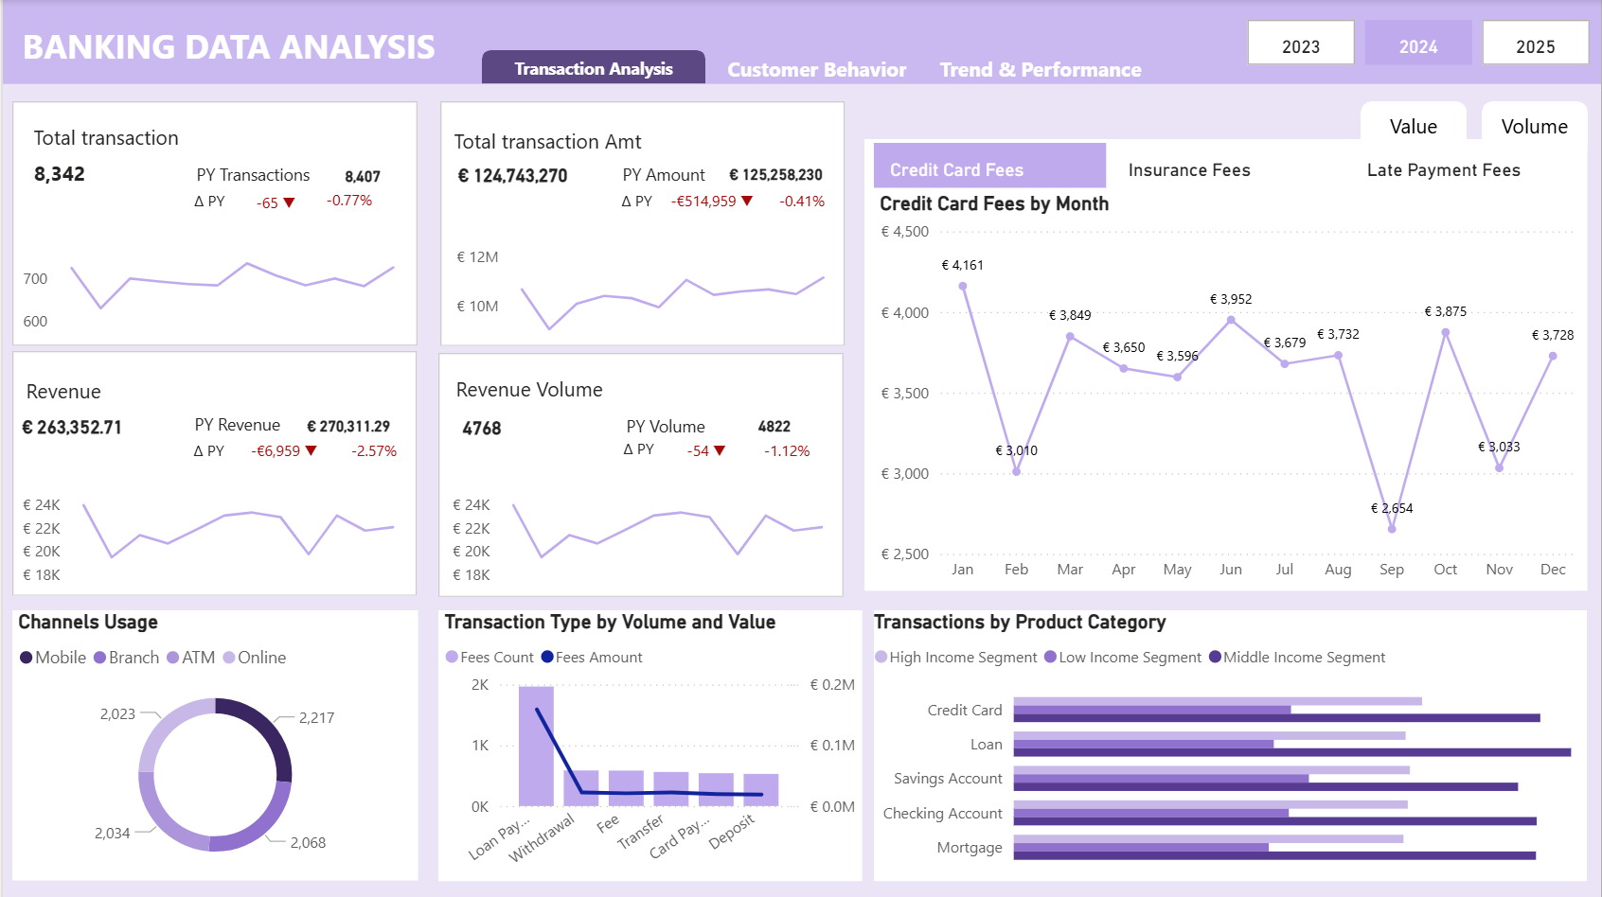This screenshot has width=1602, height=897.
Task: Show Late Payment Fees by month
Action: click(1443, 170)
